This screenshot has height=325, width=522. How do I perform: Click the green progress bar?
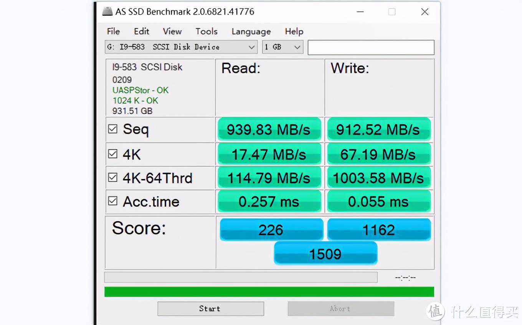(x=269, y=292)
